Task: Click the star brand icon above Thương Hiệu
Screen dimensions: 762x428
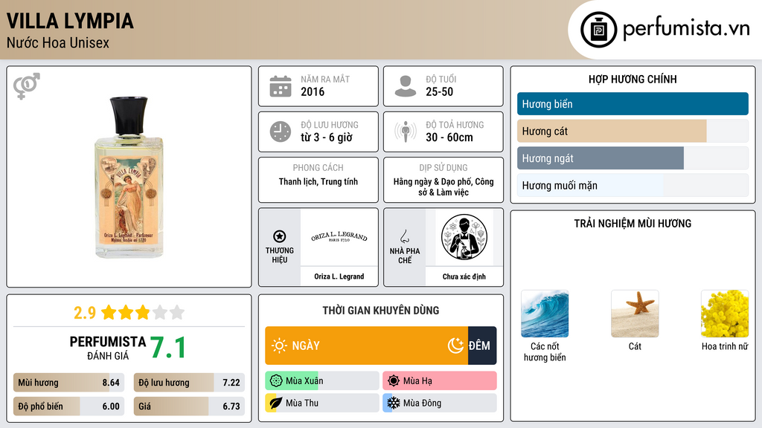Action: (x=280, y=236)
